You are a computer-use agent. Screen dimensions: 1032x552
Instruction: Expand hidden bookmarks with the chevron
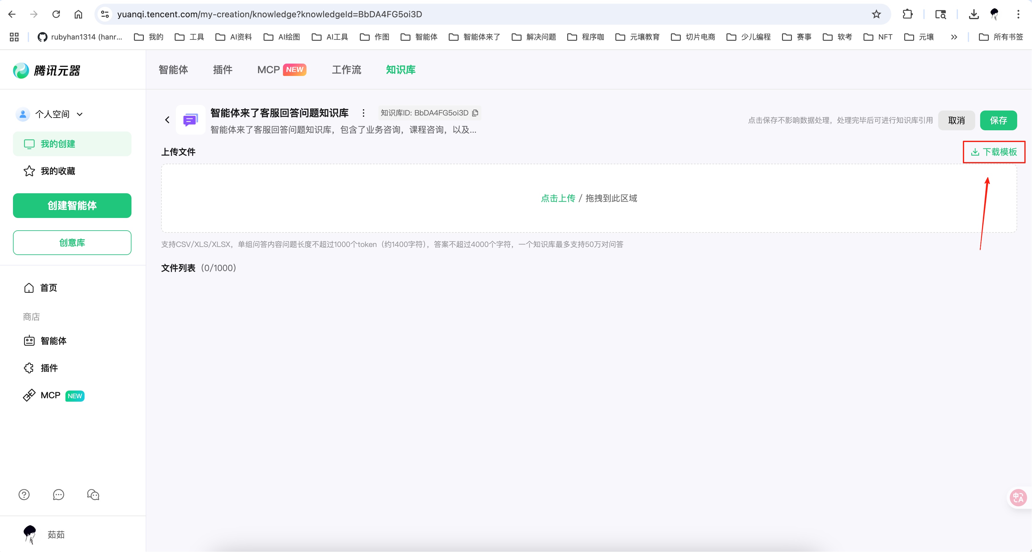(x=954, y=37)
